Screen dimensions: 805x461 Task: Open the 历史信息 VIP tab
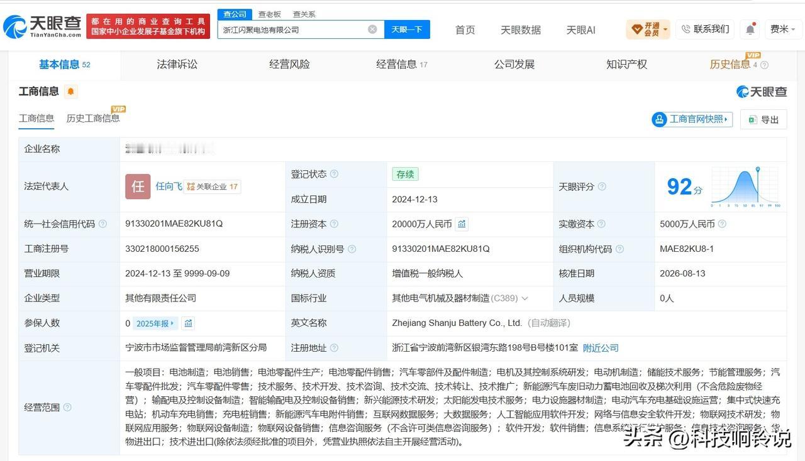733,63
